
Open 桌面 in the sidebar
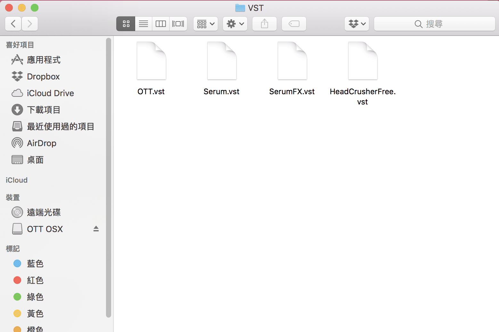coord(35,160)
